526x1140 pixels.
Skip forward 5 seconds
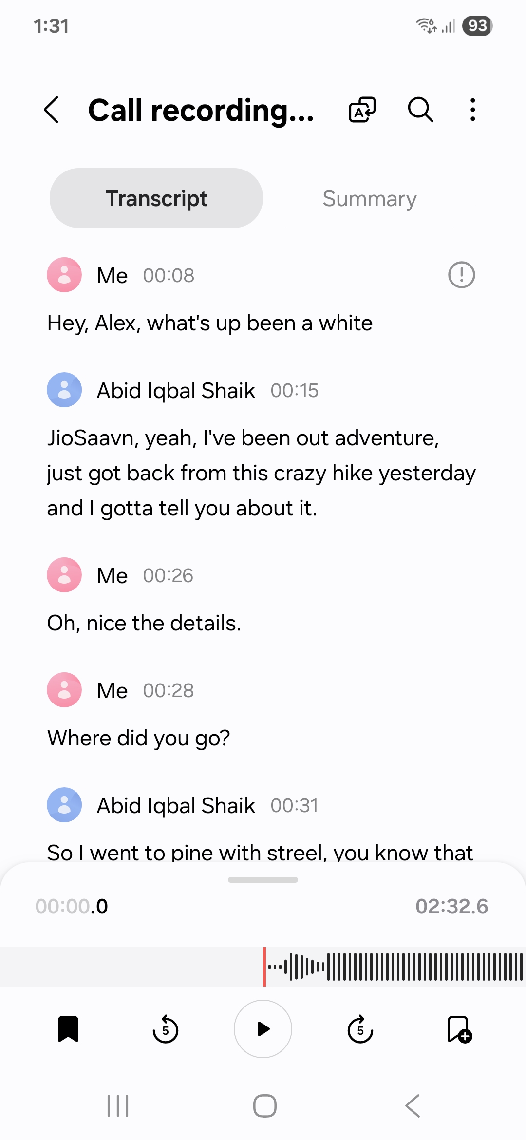tap(360, 1029)
